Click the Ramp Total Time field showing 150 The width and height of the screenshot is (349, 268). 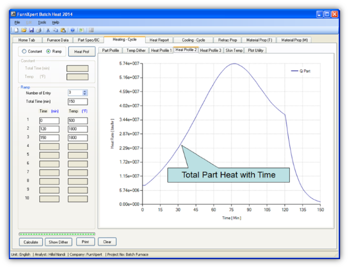click(x=78, y=101)
